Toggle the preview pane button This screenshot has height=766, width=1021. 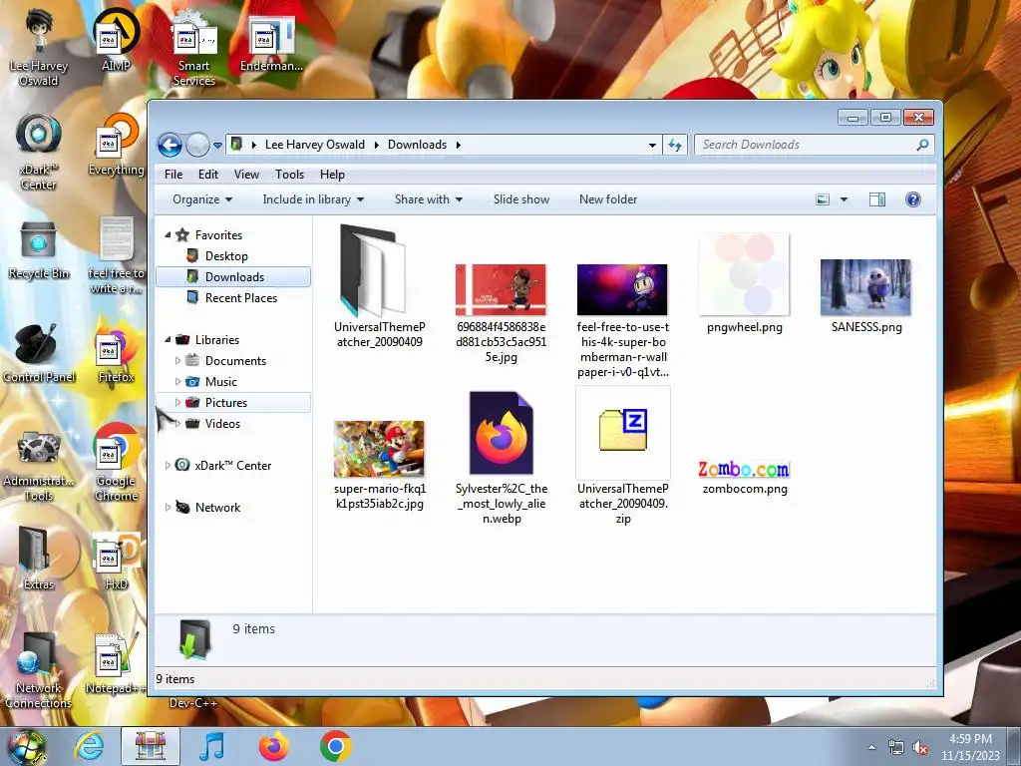[x=877, y=199]
